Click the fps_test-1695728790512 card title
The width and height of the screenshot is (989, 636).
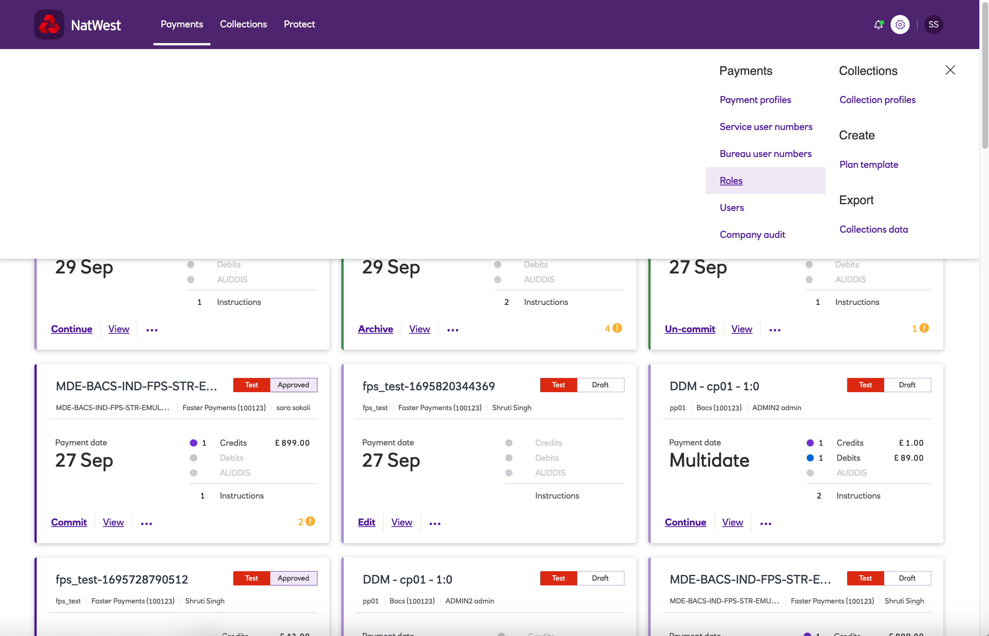point(122,579)
